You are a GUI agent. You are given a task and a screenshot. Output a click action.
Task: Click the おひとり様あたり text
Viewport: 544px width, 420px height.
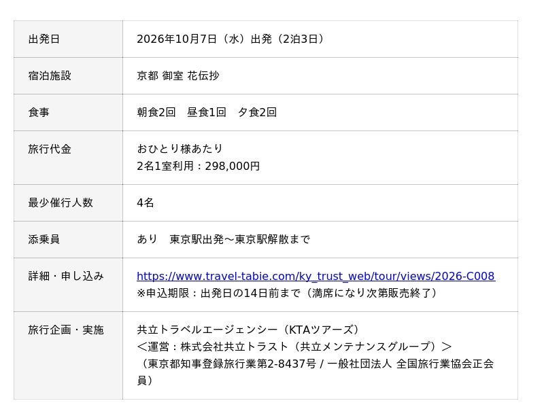tap(180, 149)
